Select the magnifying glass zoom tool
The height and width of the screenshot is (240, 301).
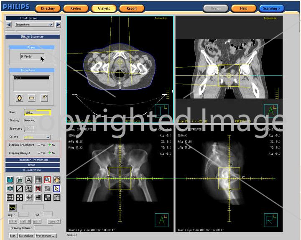47,180
